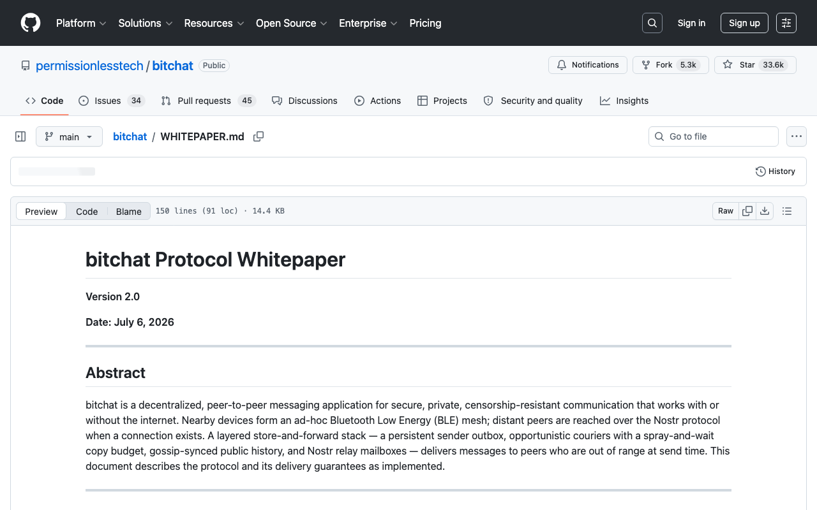Copy the WHITEPAPER.md file path
This screenshot has height=510, width=817.
259,136
